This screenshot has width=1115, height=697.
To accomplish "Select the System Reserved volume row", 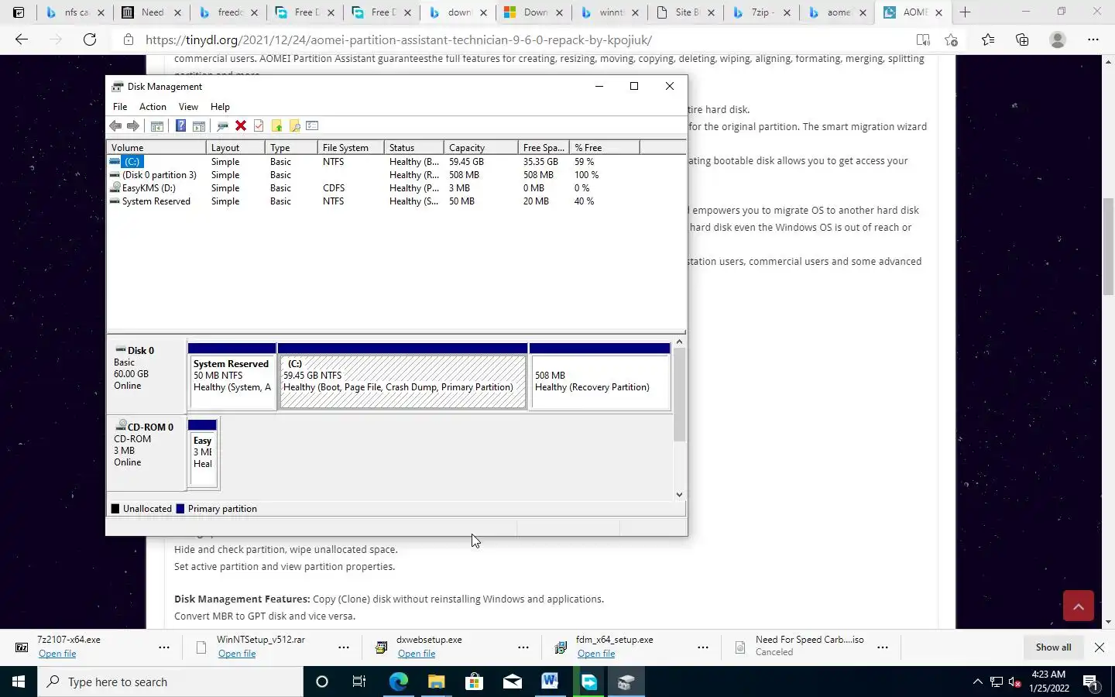I will click(x=396, y=201).
